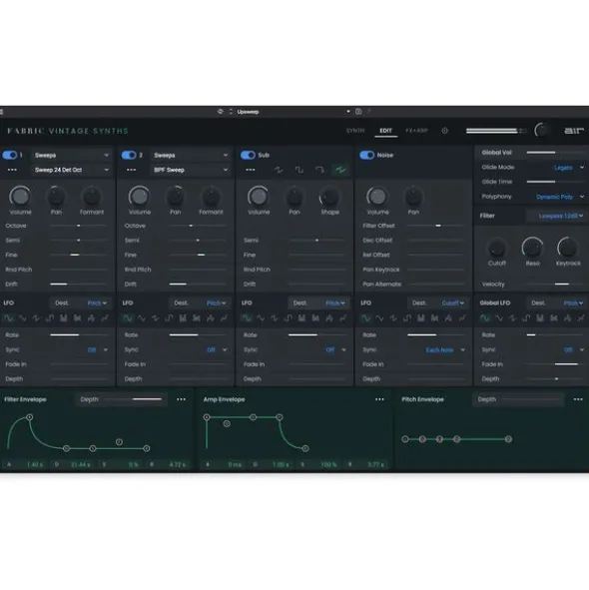Select the square wave icon in Sub oscillator

coord(299,170)
